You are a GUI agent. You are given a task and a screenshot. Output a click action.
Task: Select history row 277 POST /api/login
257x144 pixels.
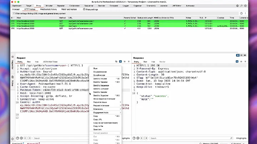click(129, 26)
